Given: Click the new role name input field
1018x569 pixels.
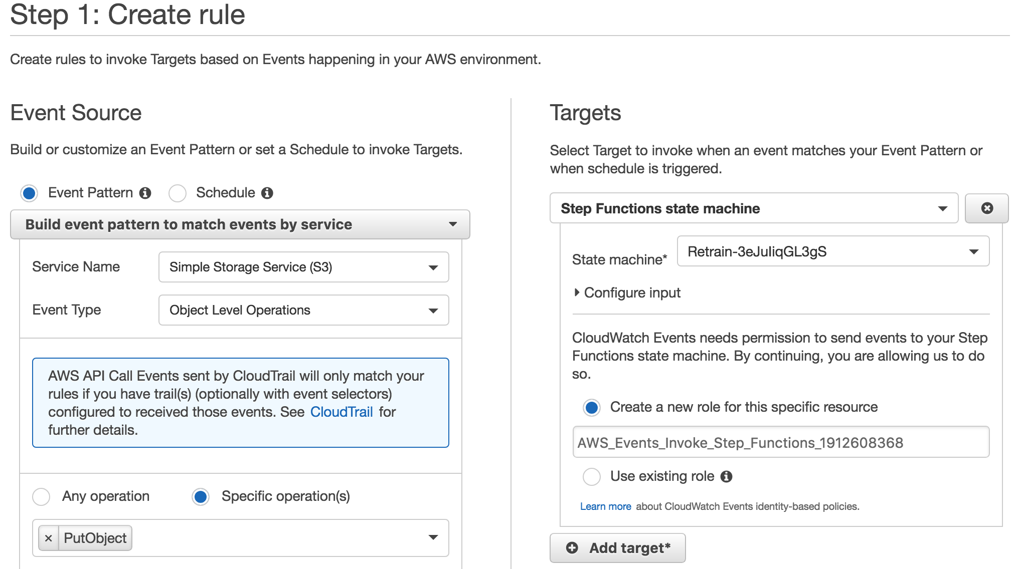Looking at the screenshot, I should click(x=781, y=442).
